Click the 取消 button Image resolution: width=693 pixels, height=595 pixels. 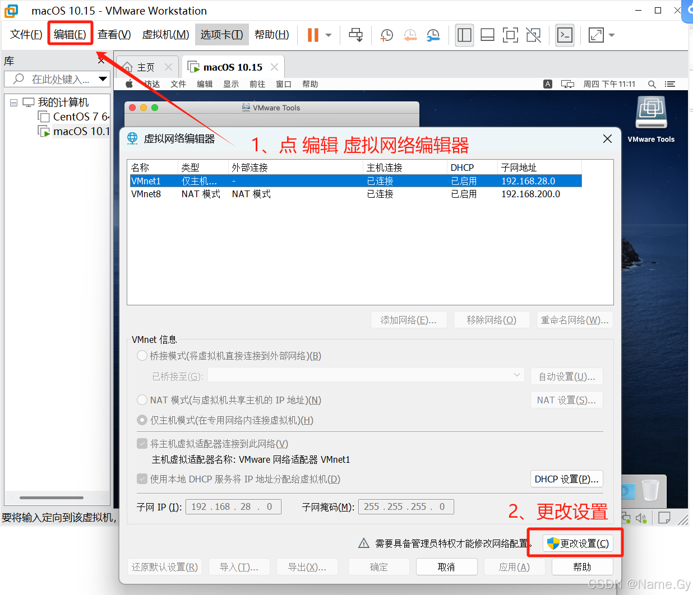tap(446, 567)
